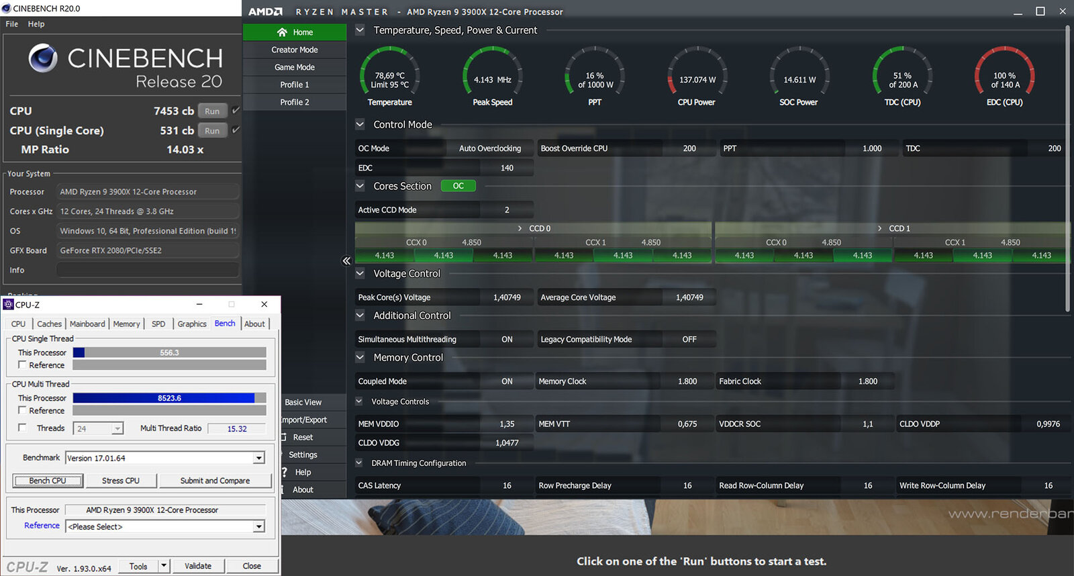This screenshot has height=576, width=1074.
Task: Collapse Temperature, Speed, Power & Current section
Action: (360, 30)
